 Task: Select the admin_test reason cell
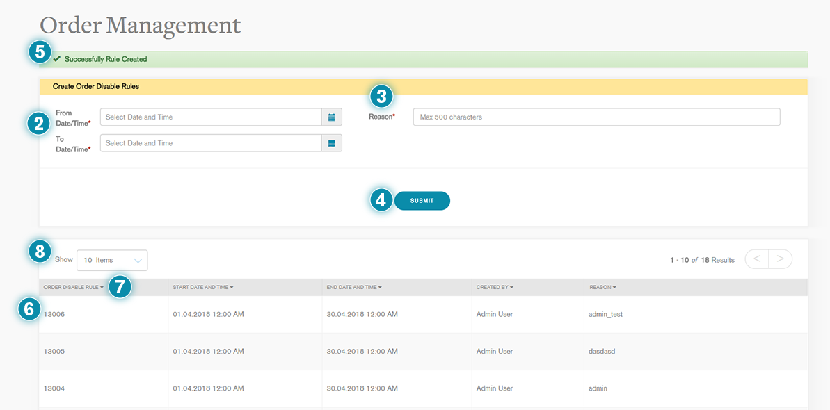tap(605, 314)
